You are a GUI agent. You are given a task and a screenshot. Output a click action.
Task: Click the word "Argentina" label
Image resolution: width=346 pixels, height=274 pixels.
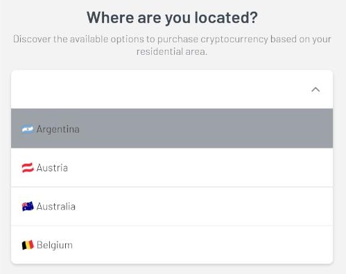(x=58, y=129)
